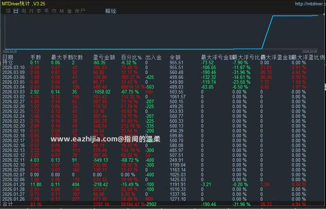
Task: Click the -1058.02 loss amount cell
Action: pyautogui.click(x=102, y=92)
